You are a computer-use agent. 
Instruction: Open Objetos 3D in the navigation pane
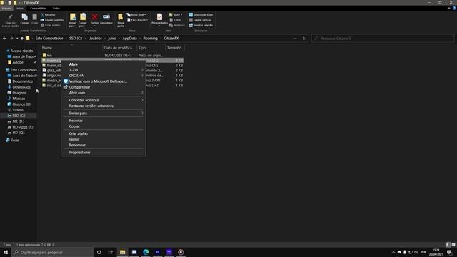tap(21, 104)
